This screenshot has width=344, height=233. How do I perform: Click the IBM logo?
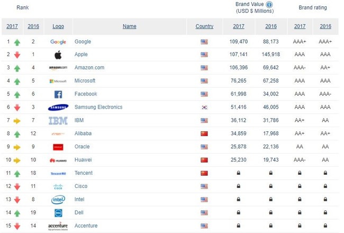[x=58, y=121]
